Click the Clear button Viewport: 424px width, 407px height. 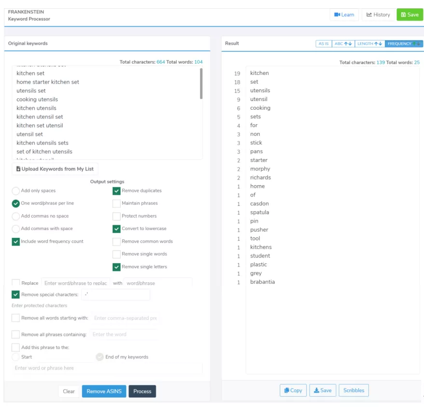(x=69, y=392)
